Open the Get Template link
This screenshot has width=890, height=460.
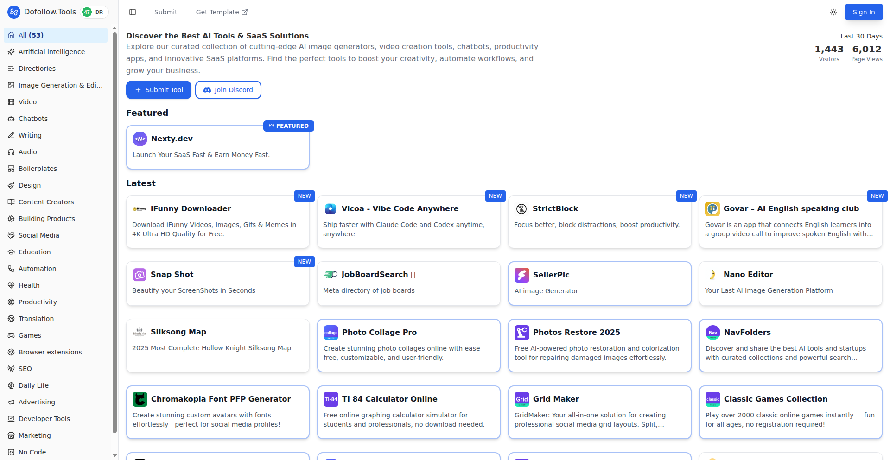click(x=222, y=12)
